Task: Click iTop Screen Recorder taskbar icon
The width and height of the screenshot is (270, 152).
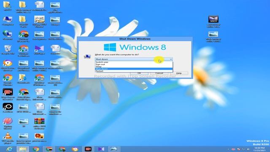Action: point(88,149)
